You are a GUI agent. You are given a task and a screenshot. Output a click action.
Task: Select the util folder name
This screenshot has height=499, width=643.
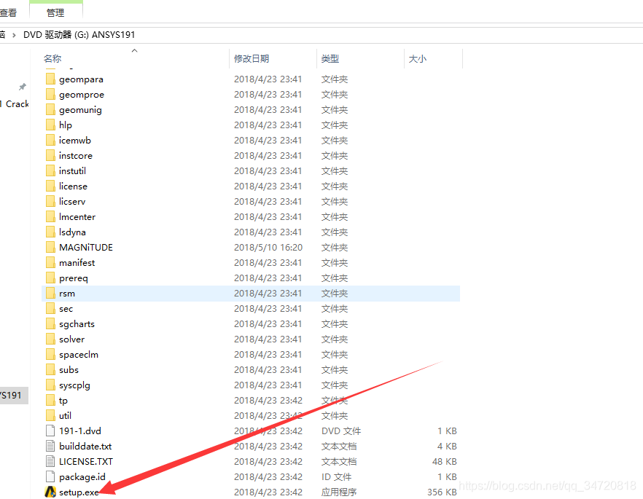[x=65, y=415]
